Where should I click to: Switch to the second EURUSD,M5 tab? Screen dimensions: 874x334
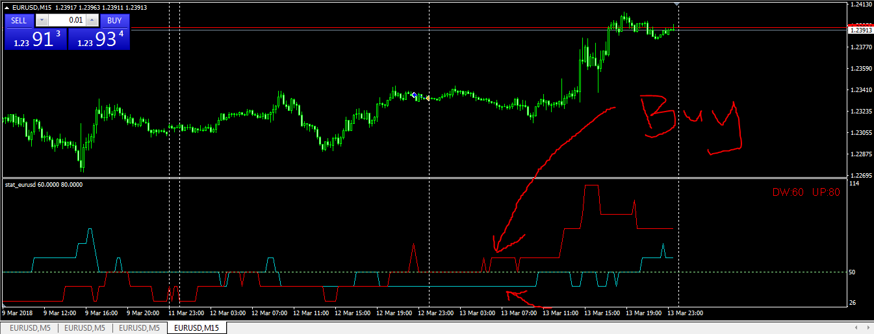pos(84,328)
